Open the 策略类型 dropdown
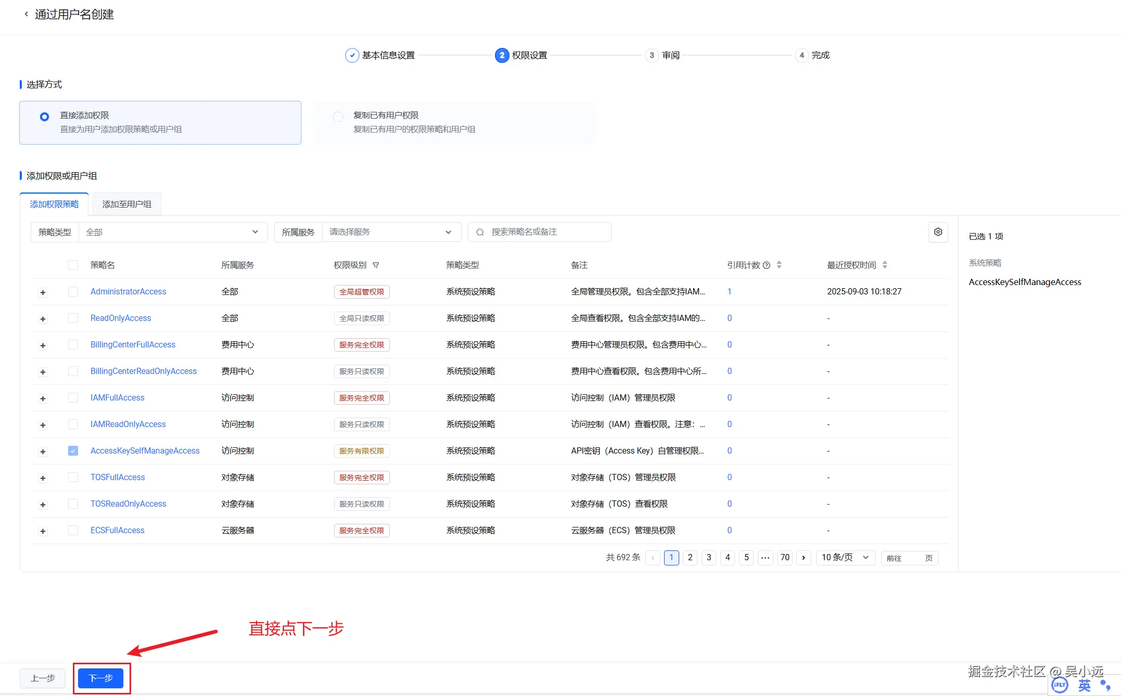Screen dimensions: 1121x696 point(172,232)
